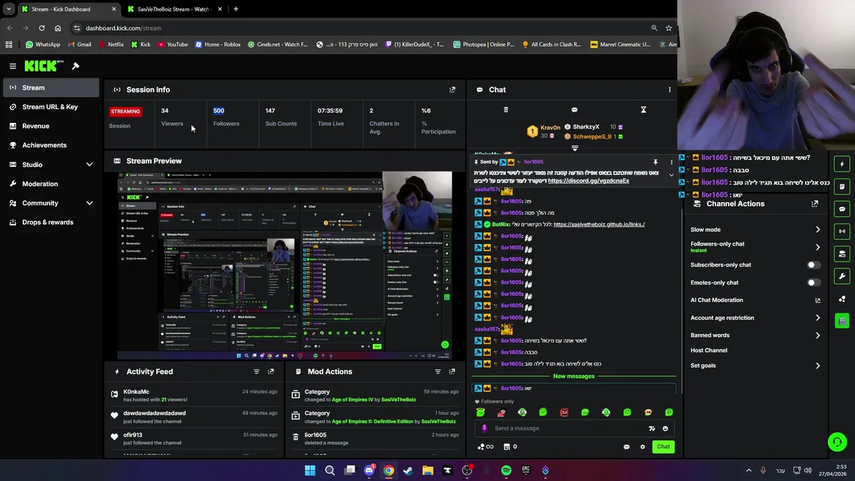This screenshot has height=481, width=855.
Task: Click Host Channel action
Action: tap(709, 350)
